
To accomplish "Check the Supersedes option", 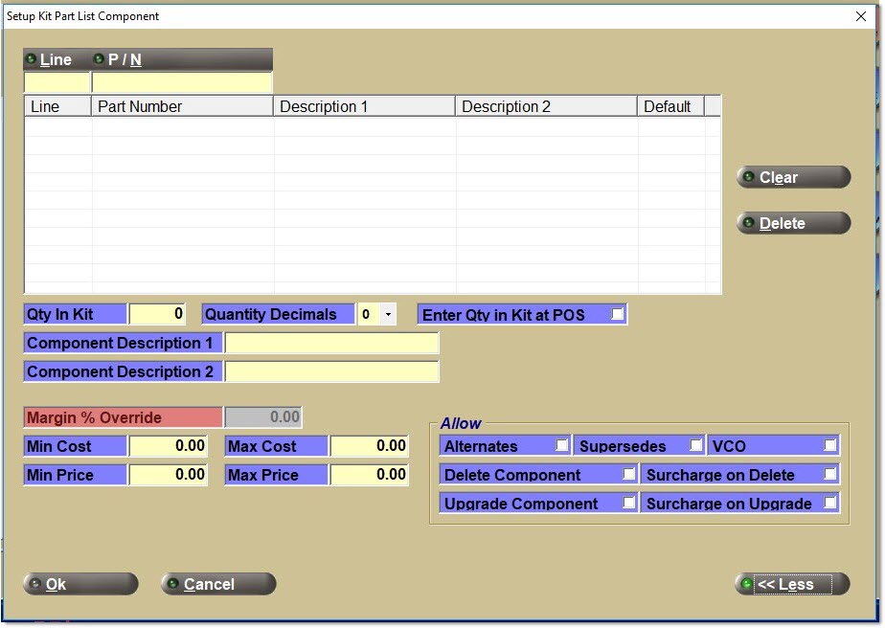I will point(696,446).
